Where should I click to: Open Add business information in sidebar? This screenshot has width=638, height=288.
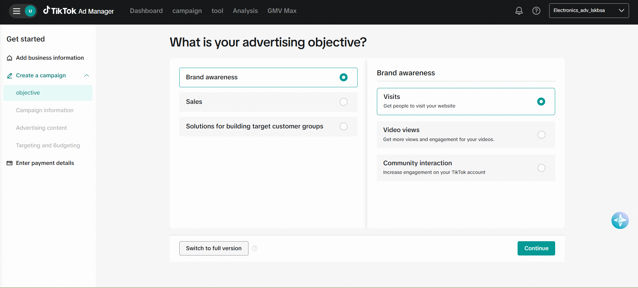(50, 58)
